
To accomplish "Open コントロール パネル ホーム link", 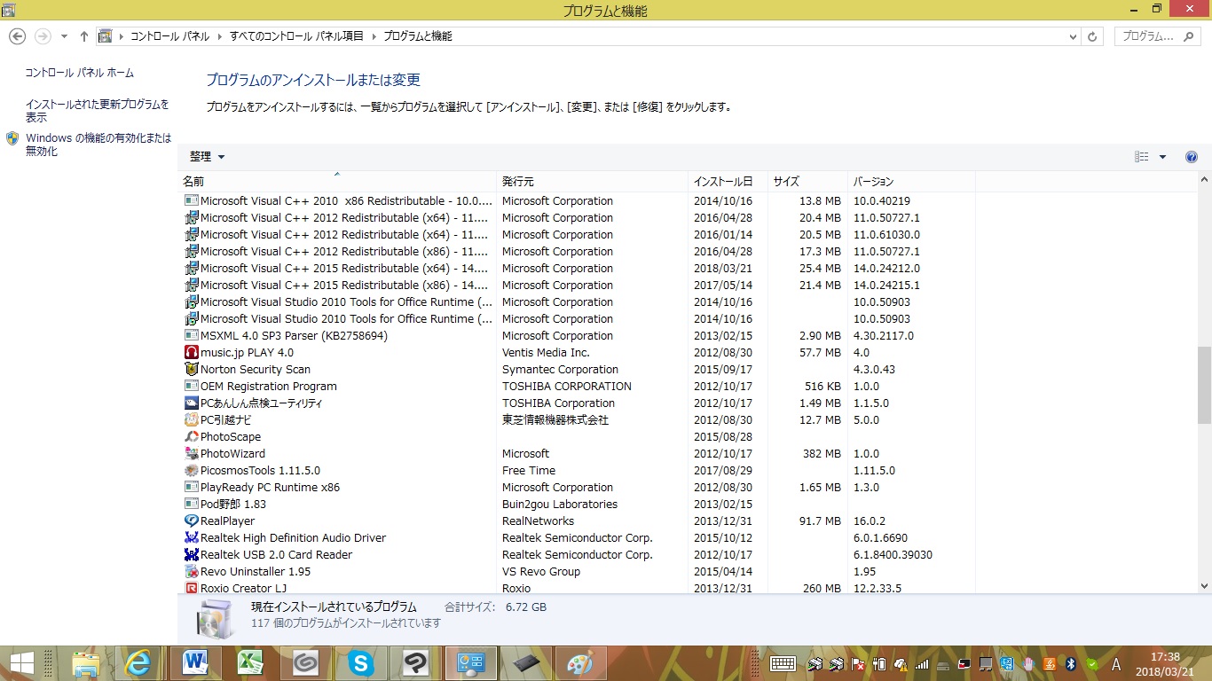I will (80, 73).
